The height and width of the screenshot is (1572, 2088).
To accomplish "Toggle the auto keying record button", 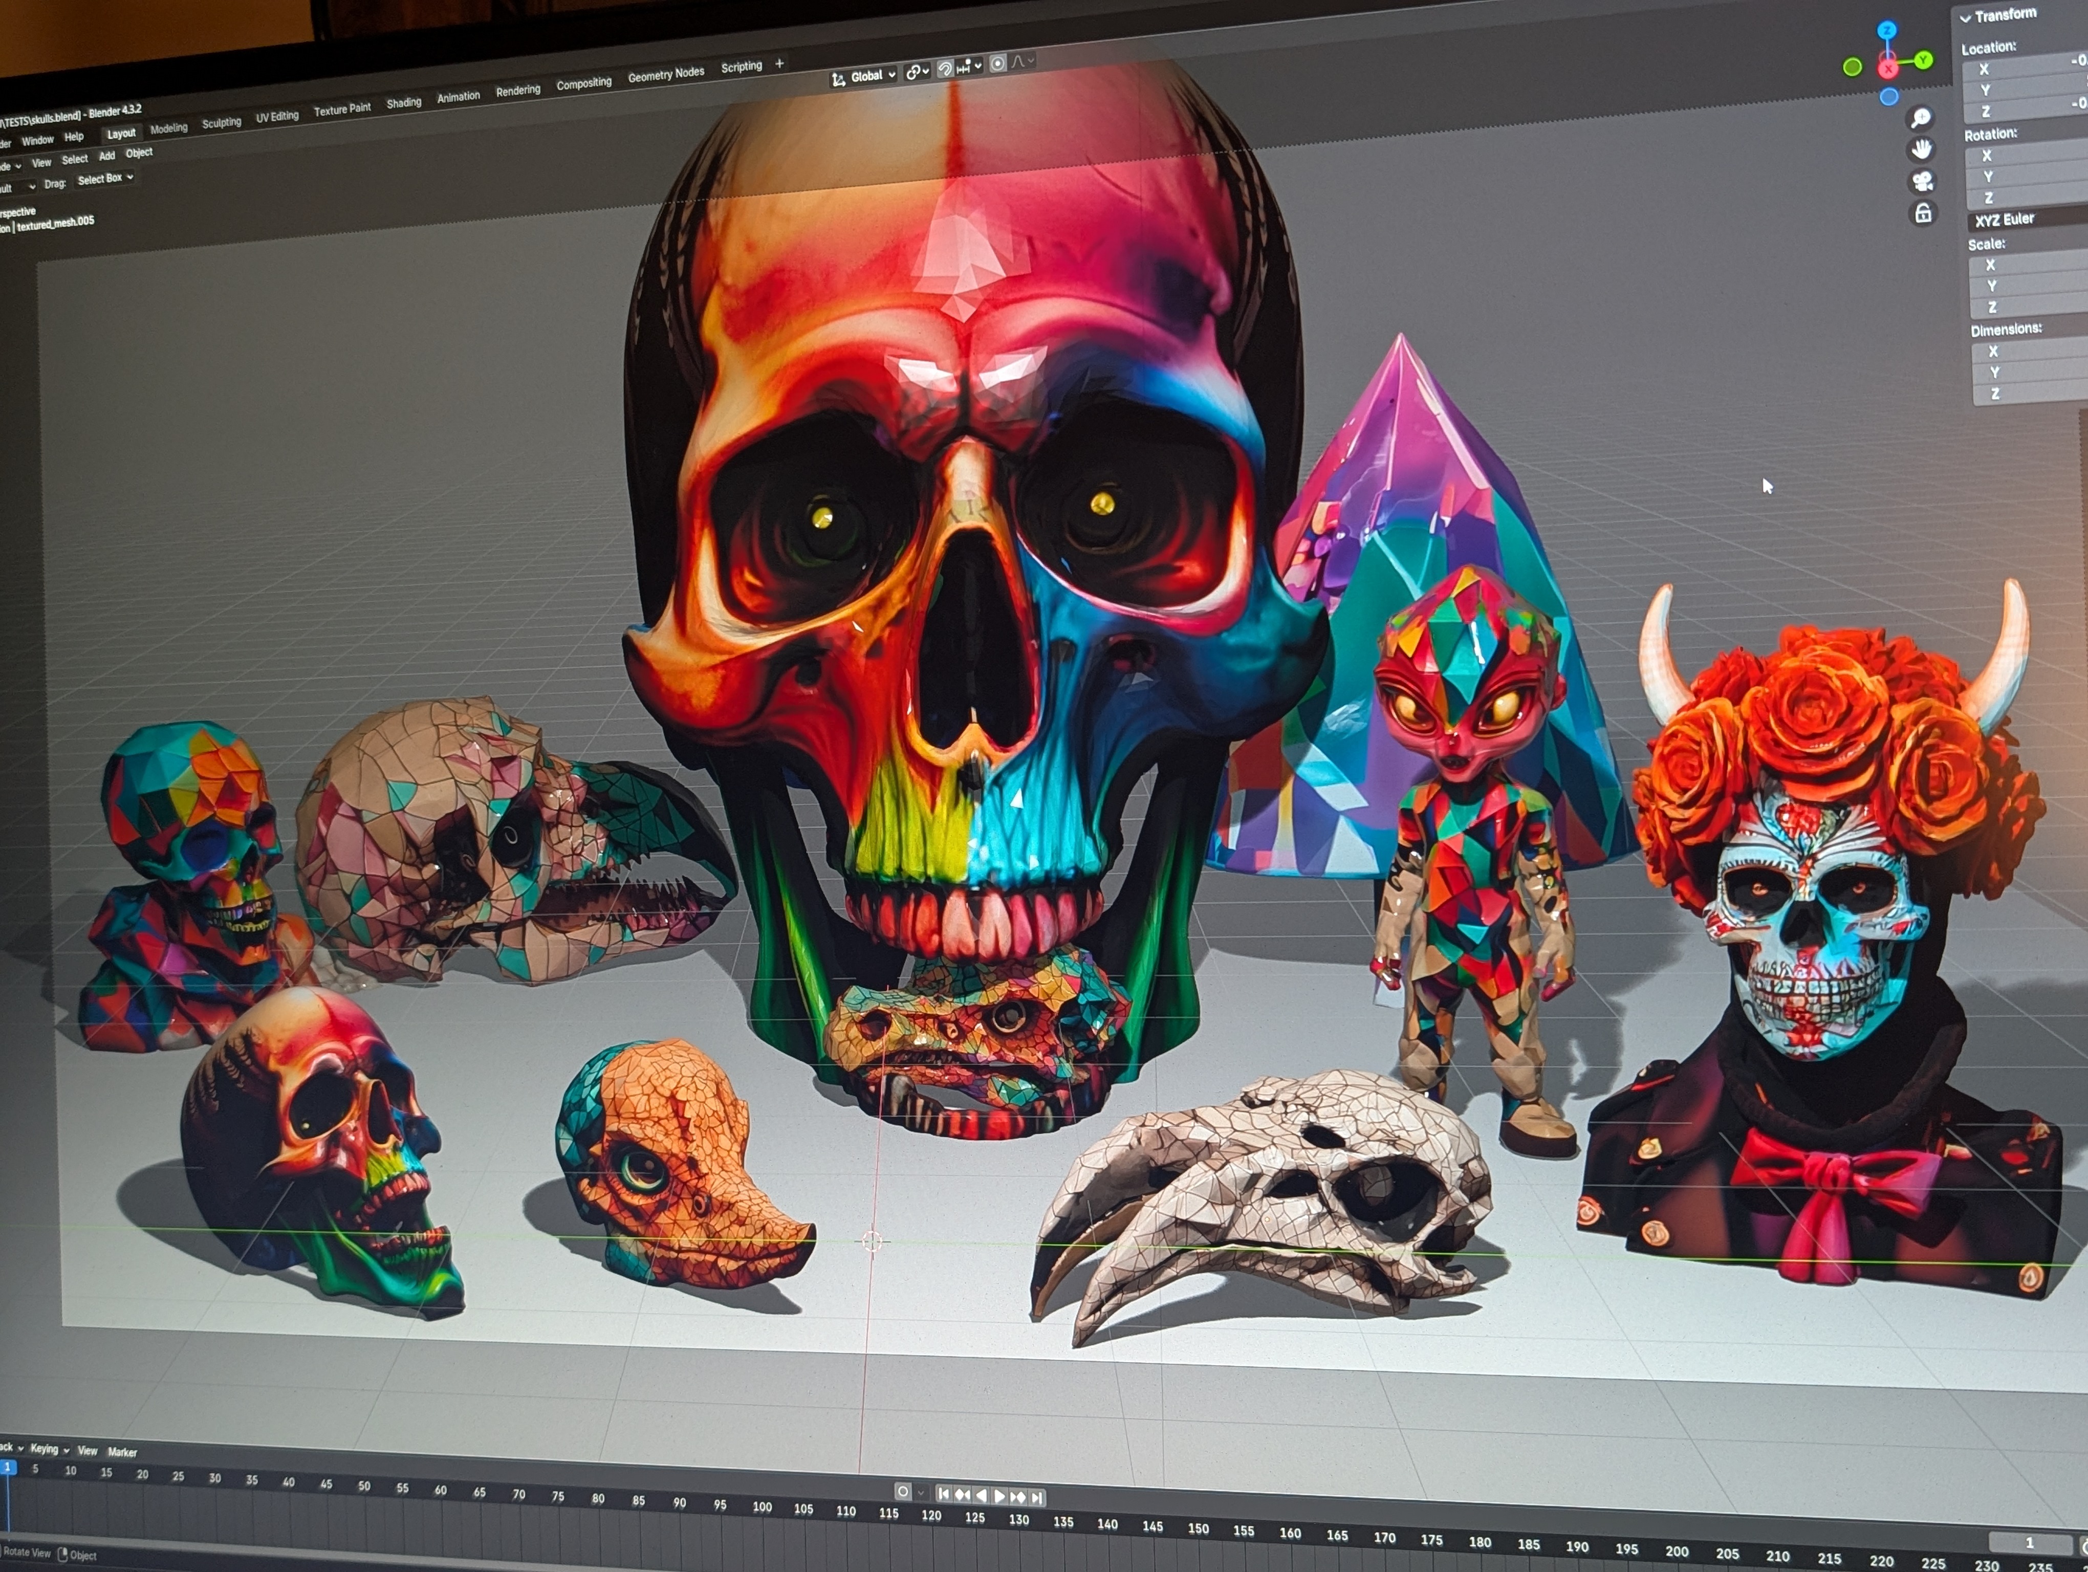I will 902,1492.
